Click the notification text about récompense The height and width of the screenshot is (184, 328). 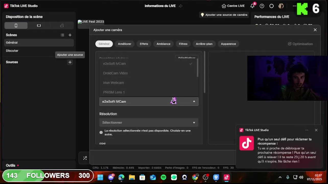(x=287, y=150)
